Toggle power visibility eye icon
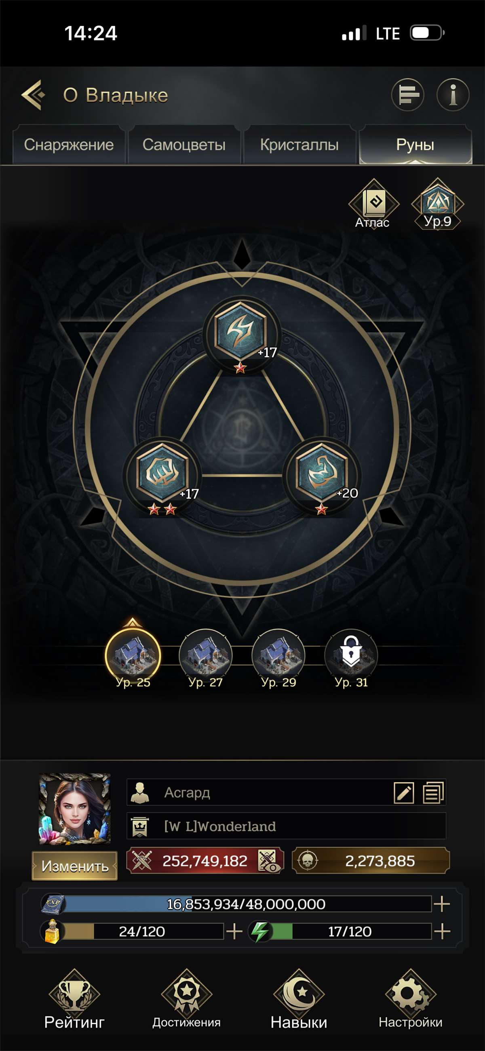Image resolution: width=485 pixels, height=1051 pixels. click(x=270, y=861)
